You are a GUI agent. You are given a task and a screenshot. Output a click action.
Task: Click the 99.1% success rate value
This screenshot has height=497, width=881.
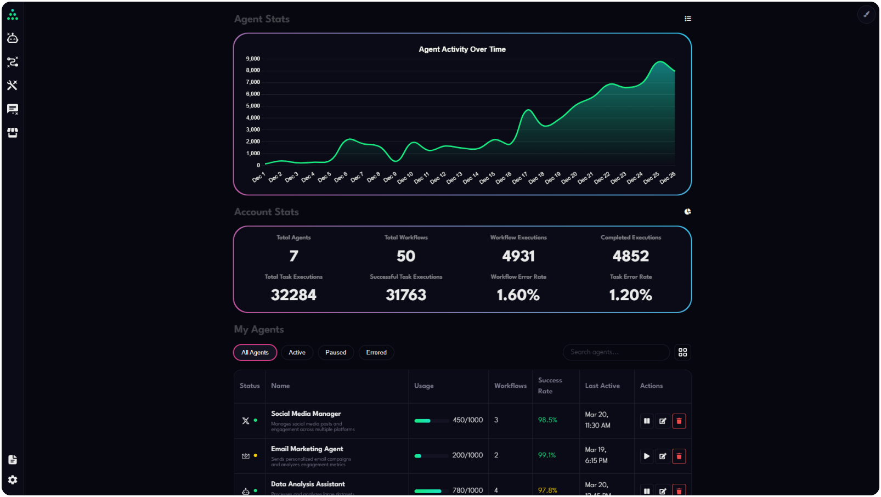pos(547,455)
